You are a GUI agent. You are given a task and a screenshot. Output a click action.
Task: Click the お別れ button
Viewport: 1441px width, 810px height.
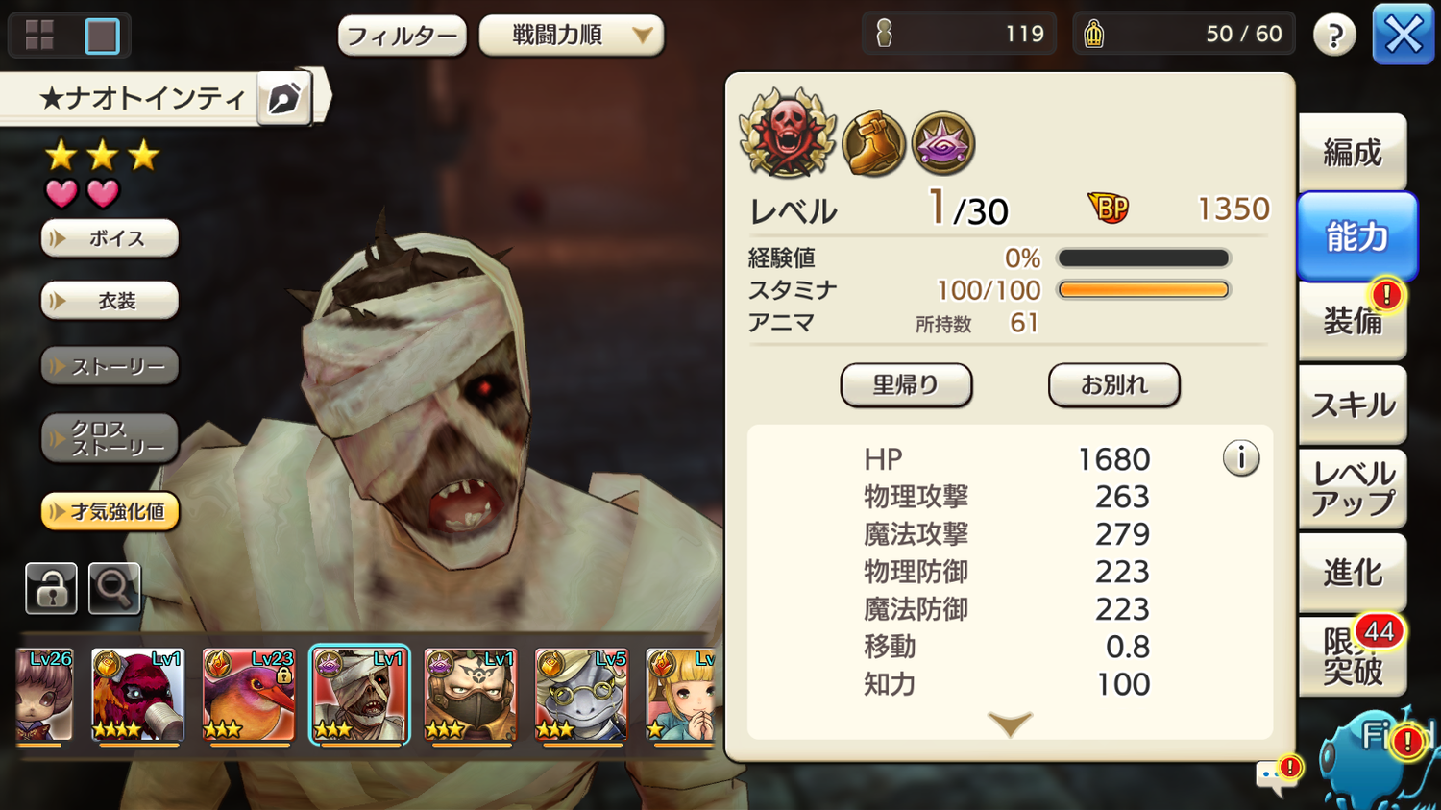(x=1113, y=385)
